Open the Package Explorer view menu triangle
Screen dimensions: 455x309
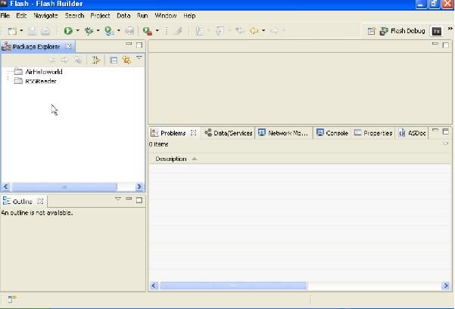tap(139, 57)
